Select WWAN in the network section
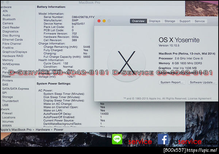This screenshot has width=219, height=154. click(x=7, y=126)
